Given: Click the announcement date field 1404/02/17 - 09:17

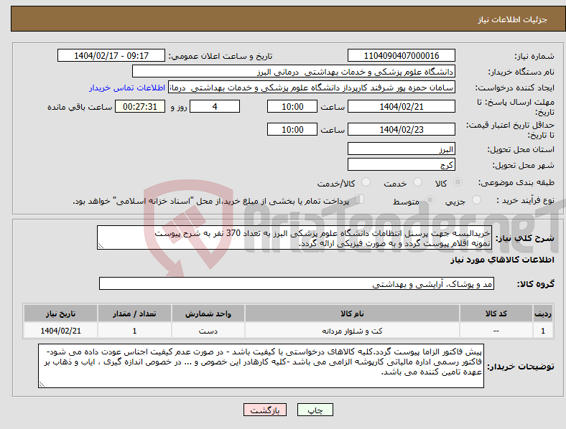Looking at the screenshot, I should (111, 55).
